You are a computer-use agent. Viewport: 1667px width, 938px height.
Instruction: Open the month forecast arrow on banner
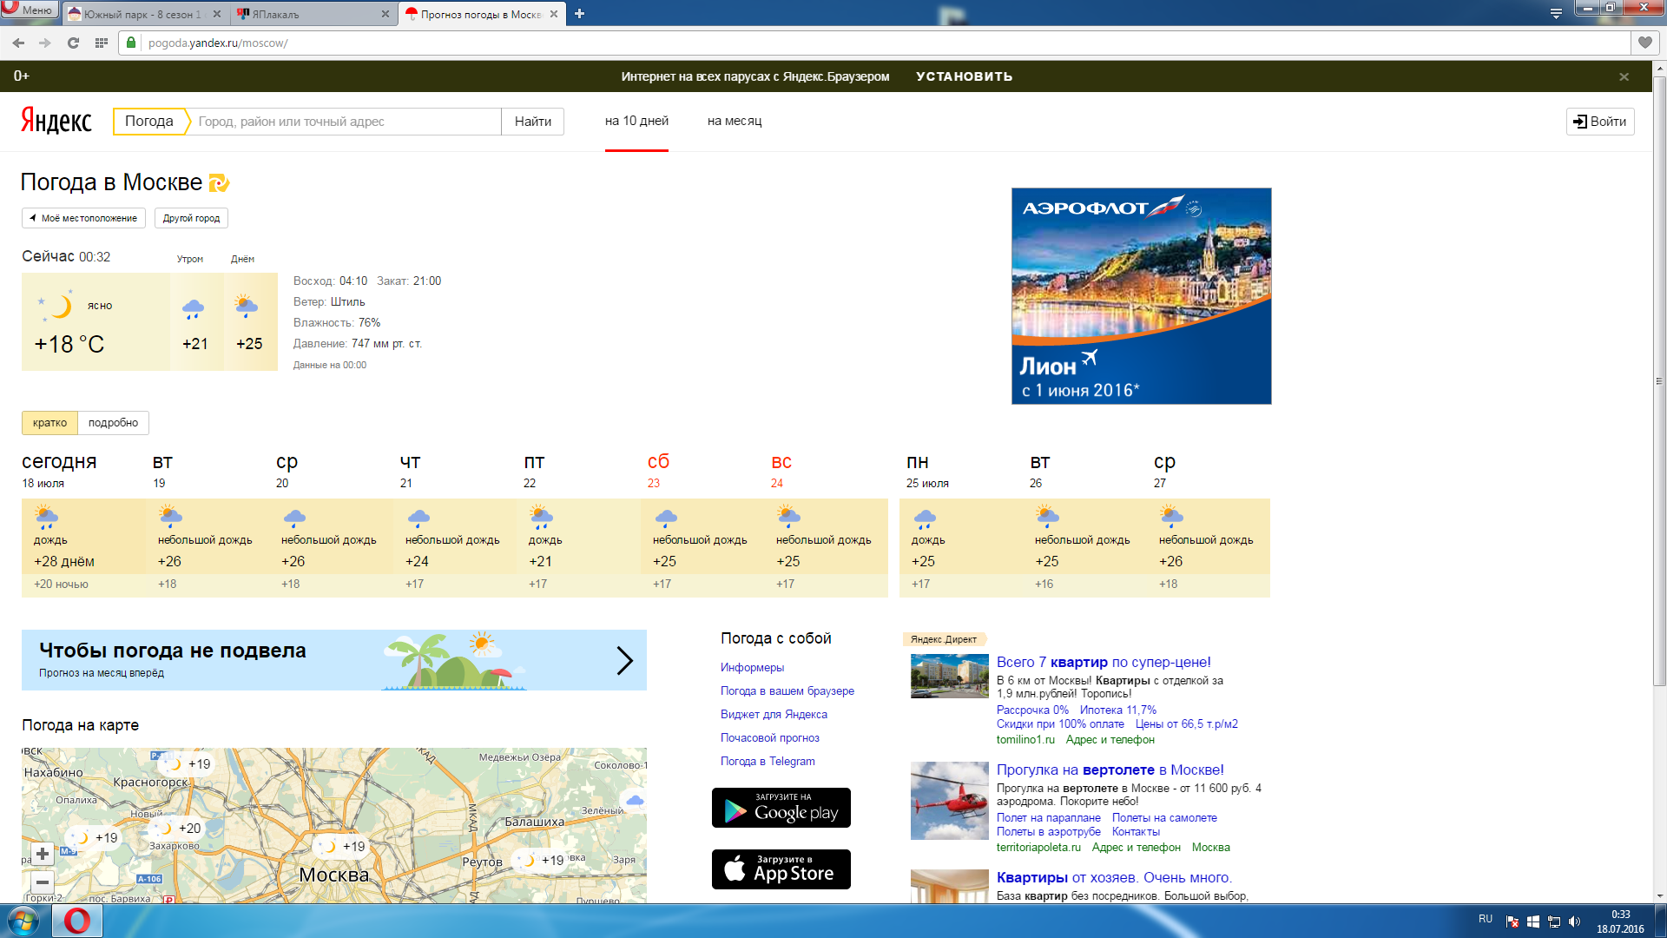(x=624, y=661)
